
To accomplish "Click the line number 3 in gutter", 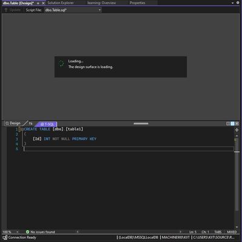I will click(17, 139).
